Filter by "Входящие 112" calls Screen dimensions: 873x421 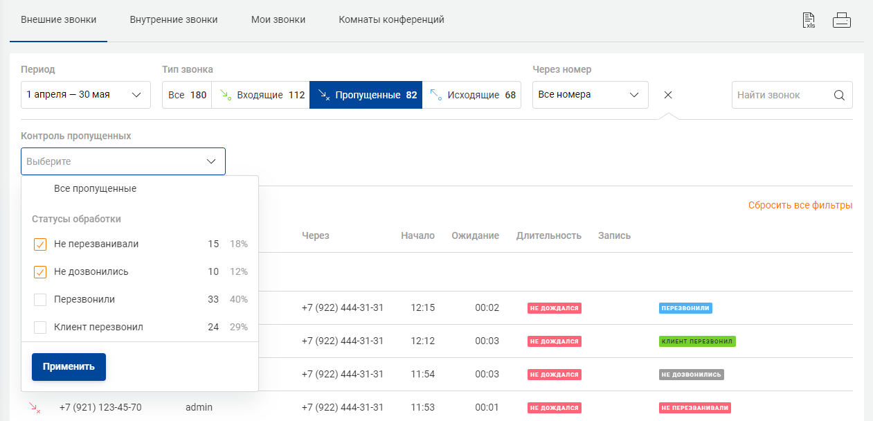[261, 95]
